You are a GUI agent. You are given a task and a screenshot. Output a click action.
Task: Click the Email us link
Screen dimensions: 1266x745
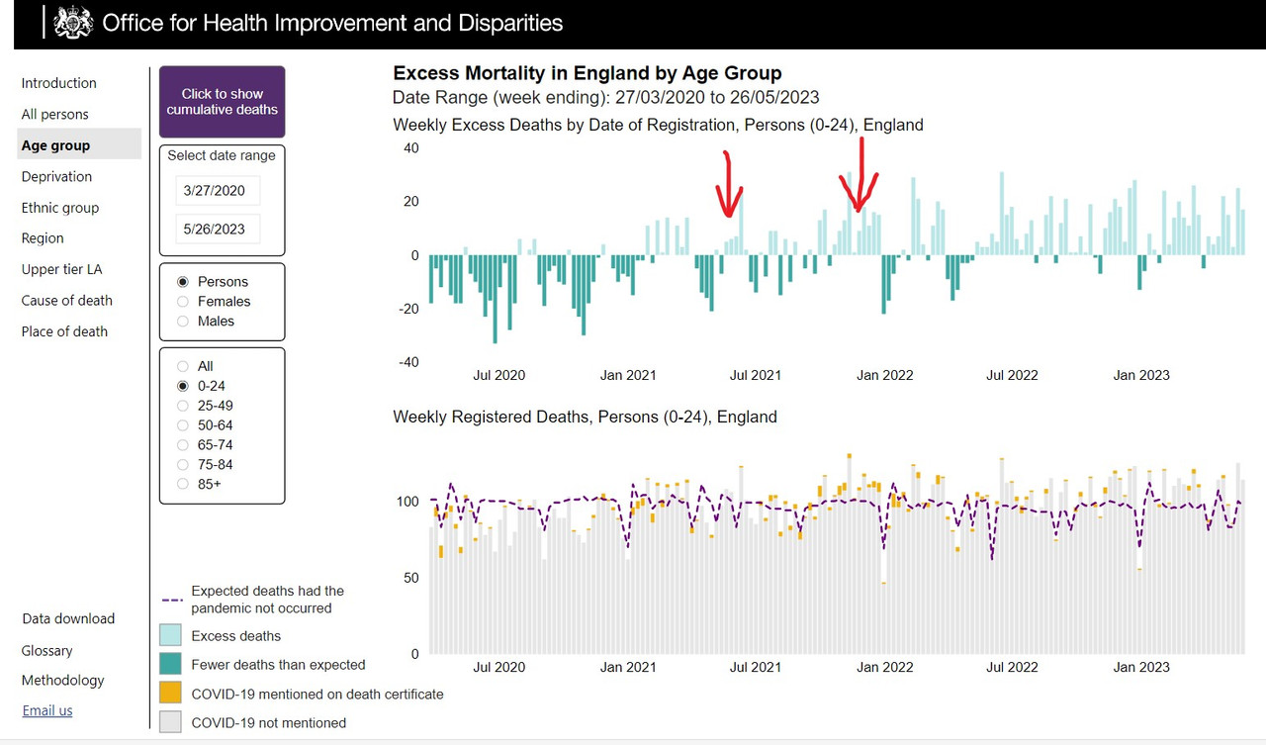click(47, 711)
